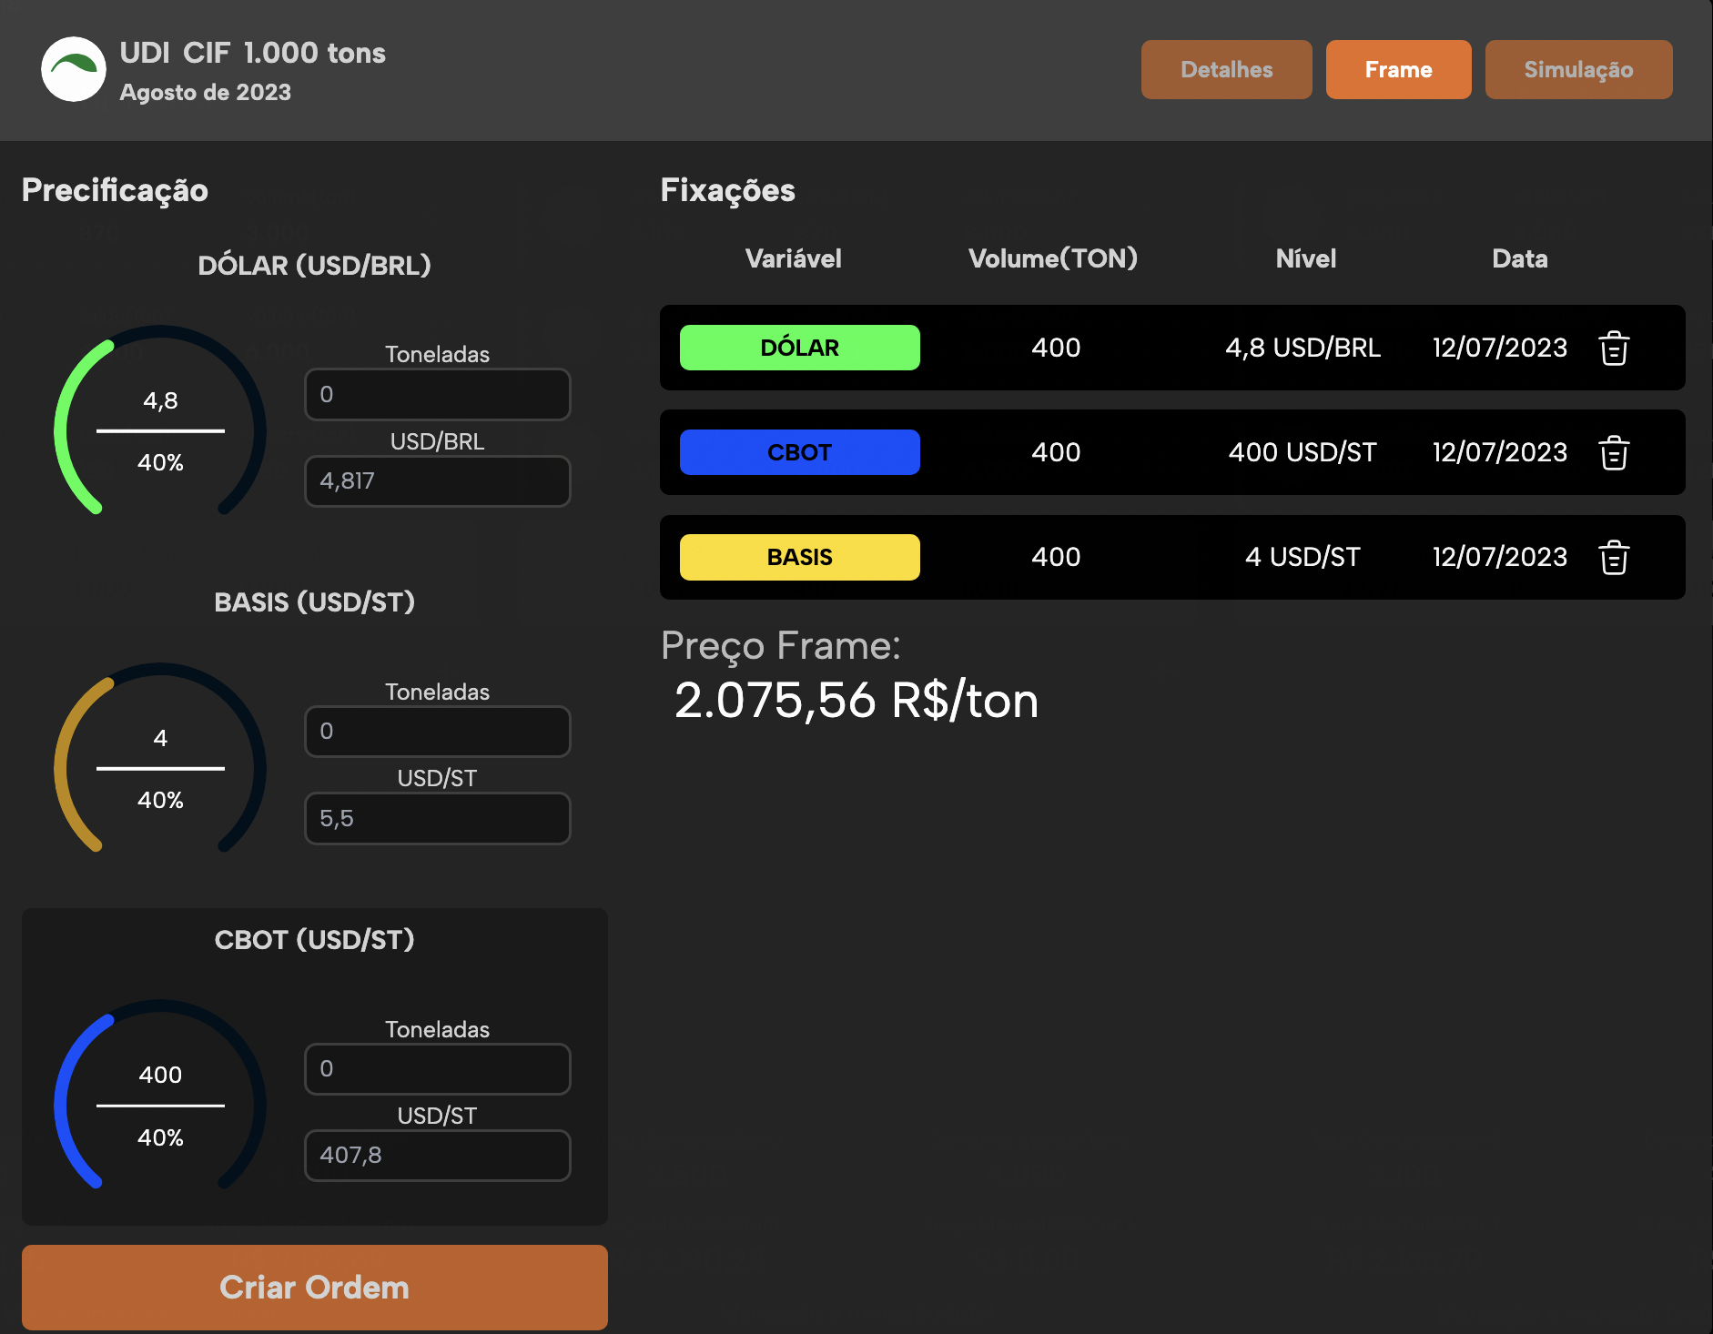The image size is (1713, 1334).
Task: Click the BASIS (USD/ST) section title
Action: 314,602
